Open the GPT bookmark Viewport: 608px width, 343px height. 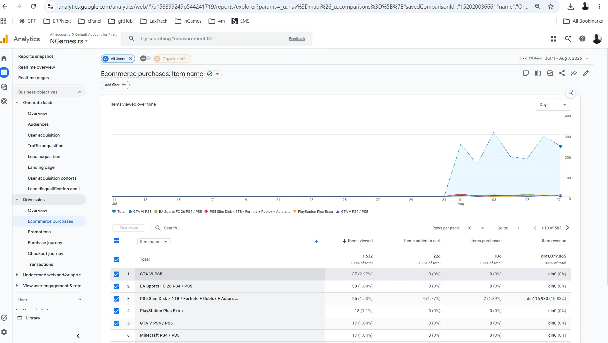click(27, 21)
